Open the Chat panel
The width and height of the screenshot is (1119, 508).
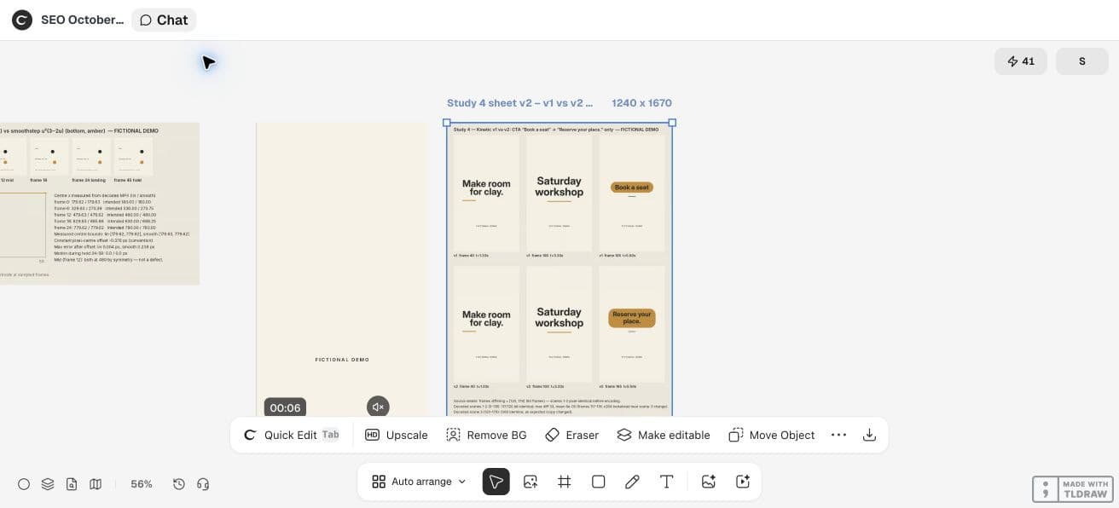(164, 20)
